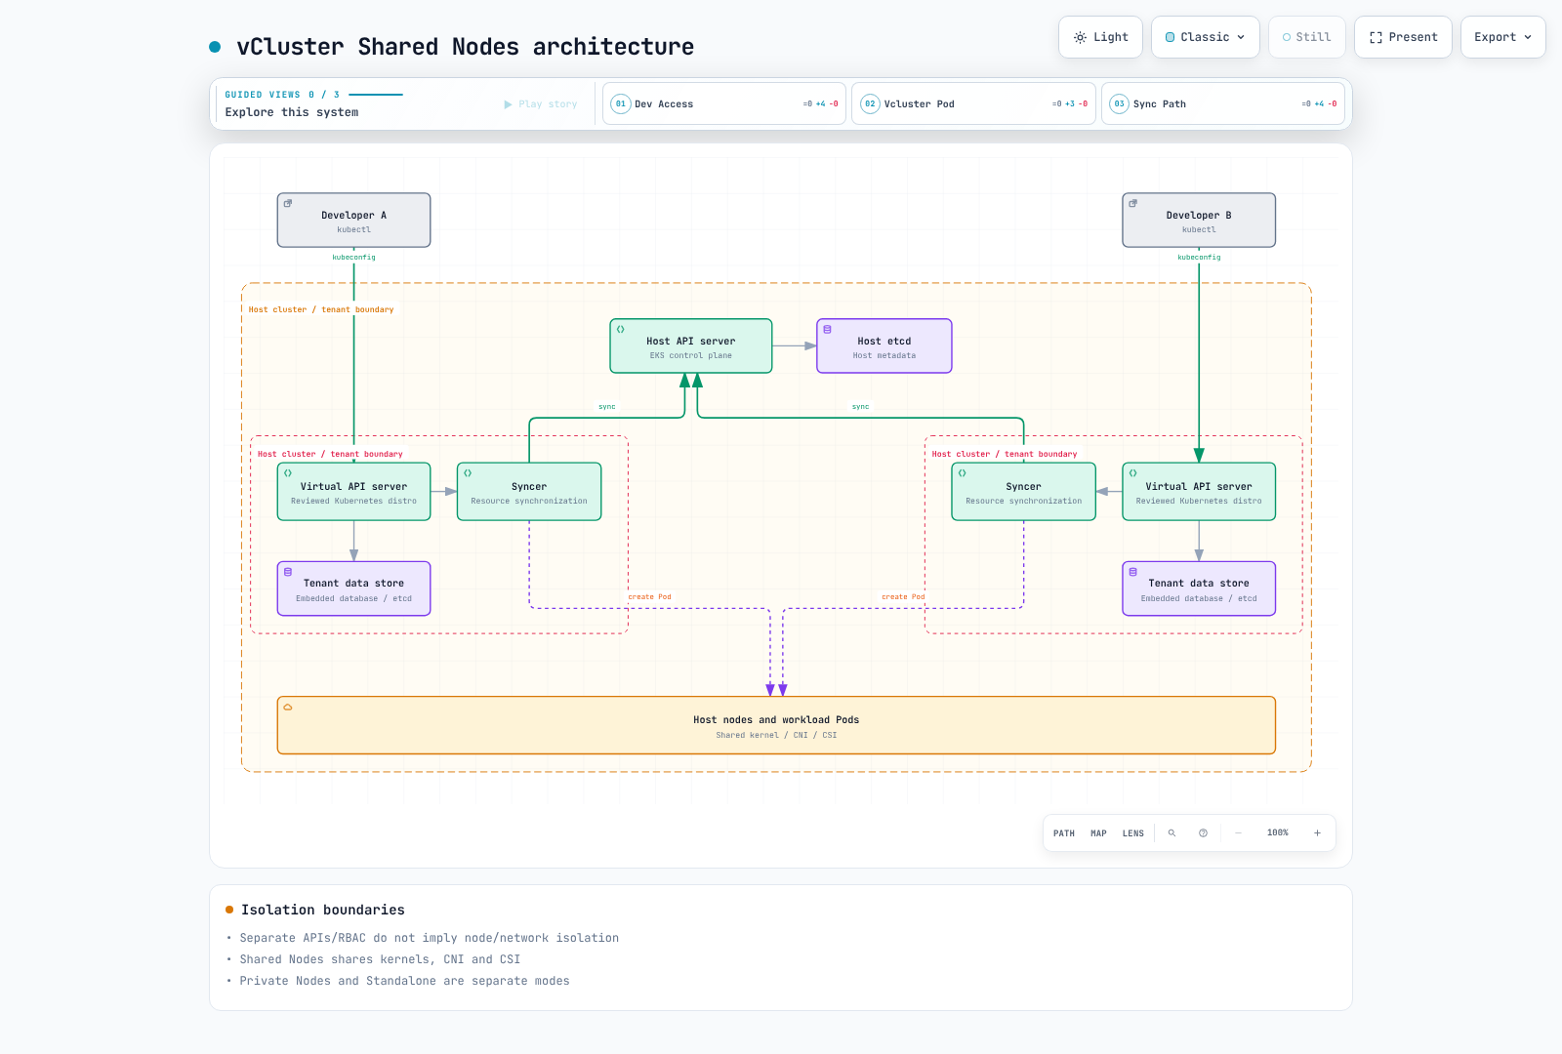
Task: Click the cloud icon on Host nodes box
Action: tap(288, 708)
